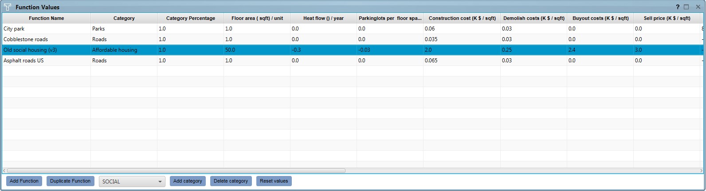Click the horizontal scrollbar thumb
Image resolution: width=706 pixels, height=191 pixels.
[x=176, y=171]
